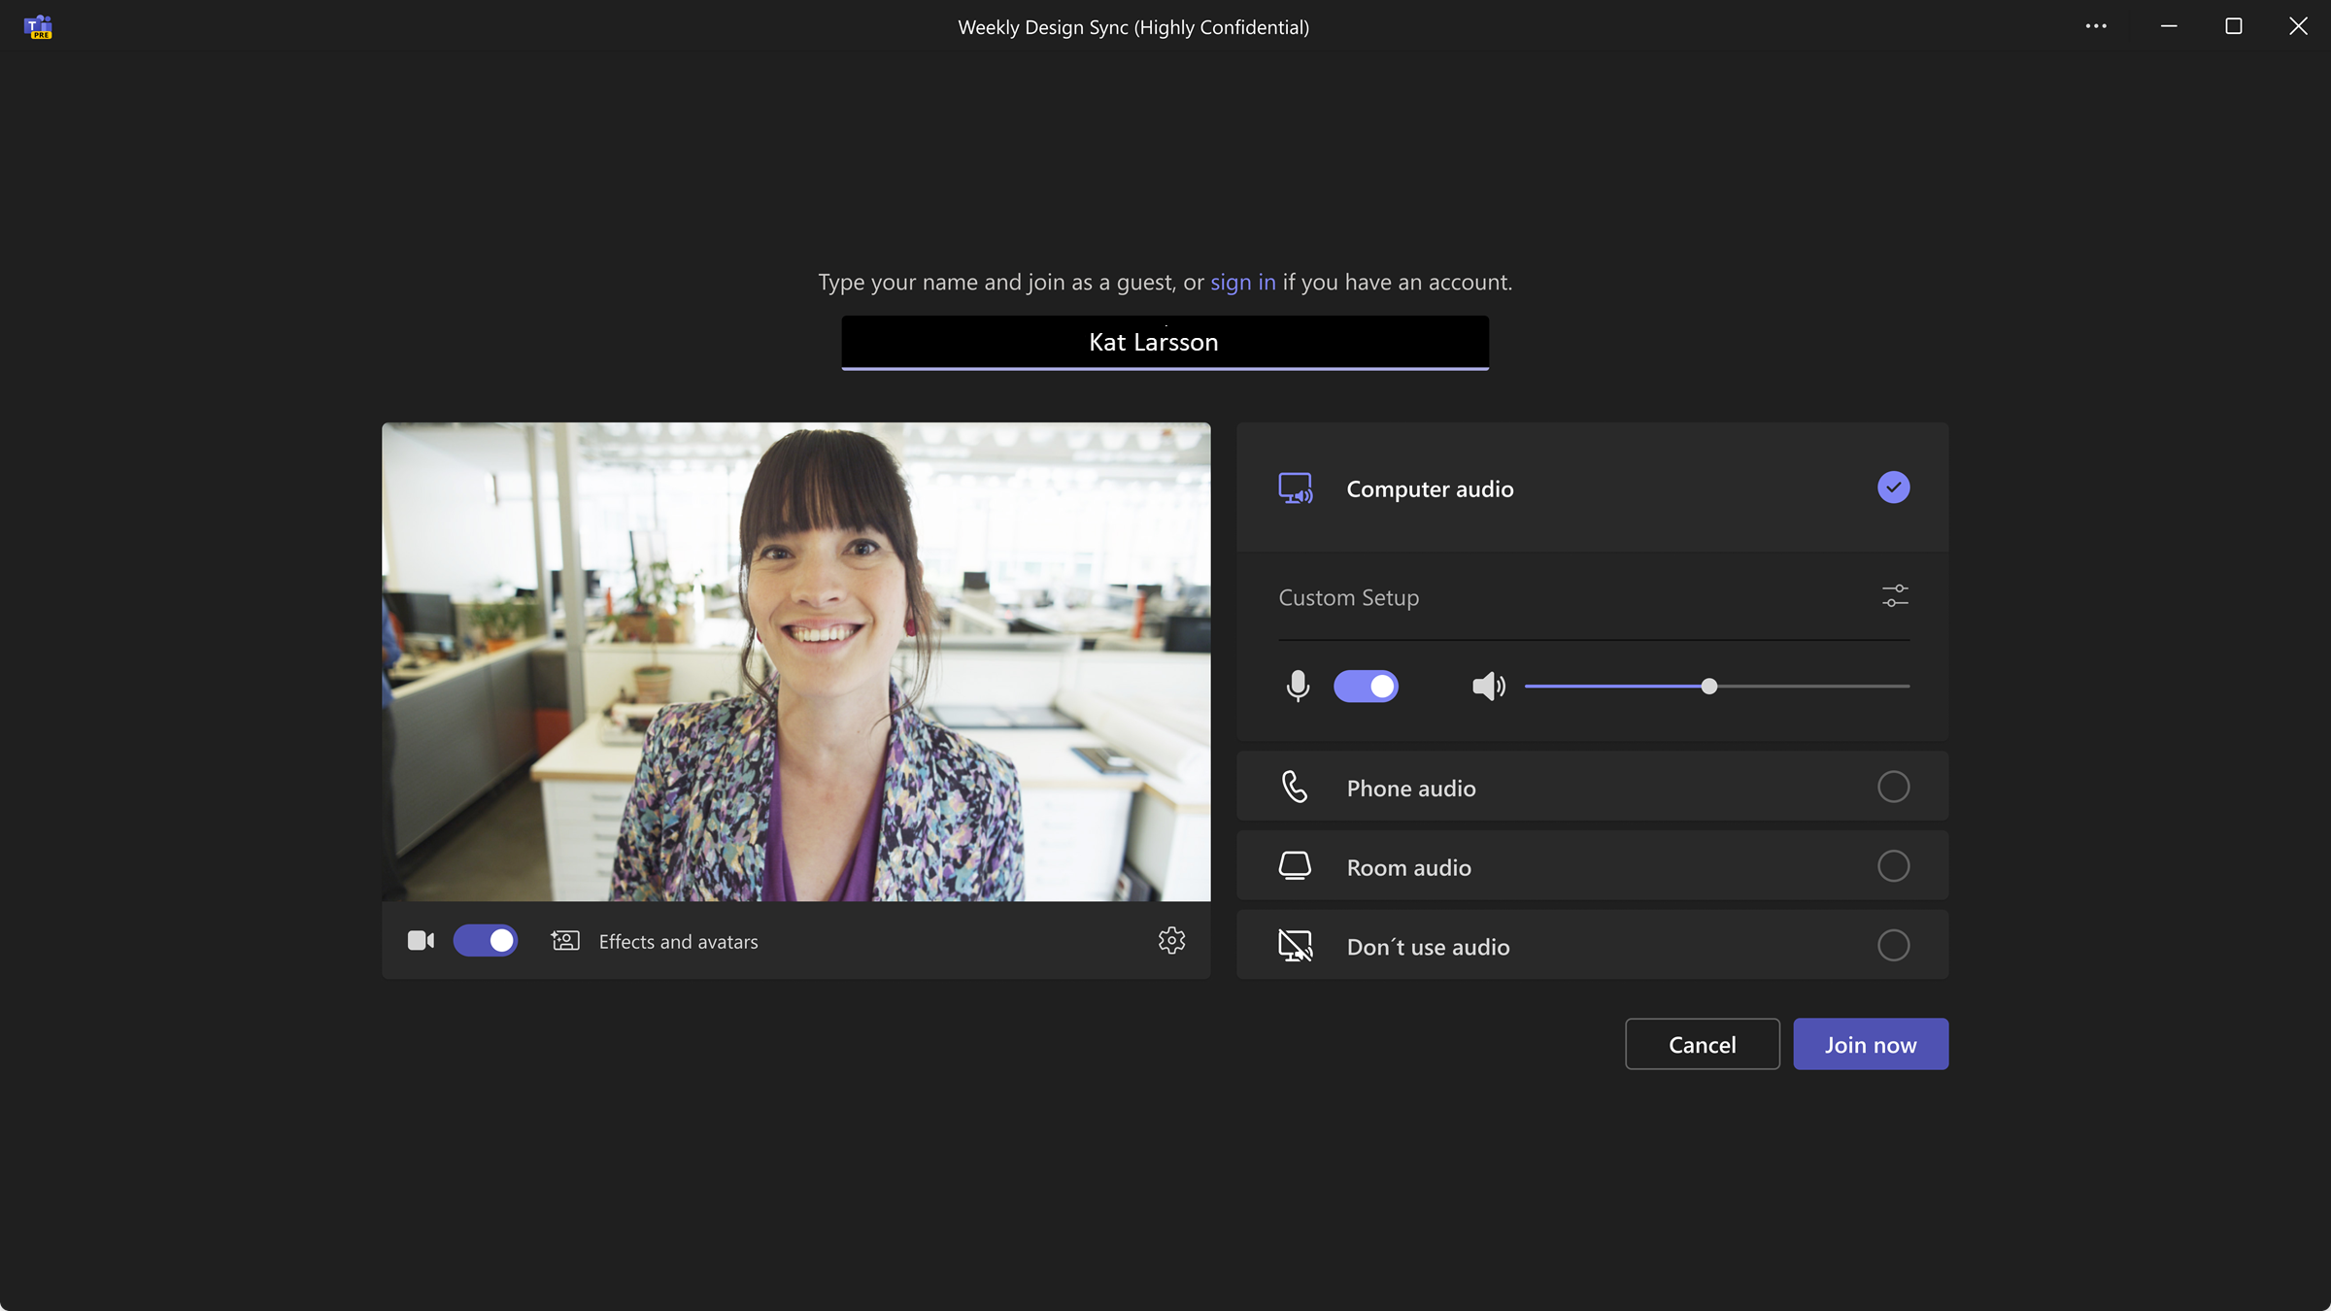Toggle the microphone switch off
Image resolution: width=2331 pixels, height=1311 pixels.
tap(1366, 686)
